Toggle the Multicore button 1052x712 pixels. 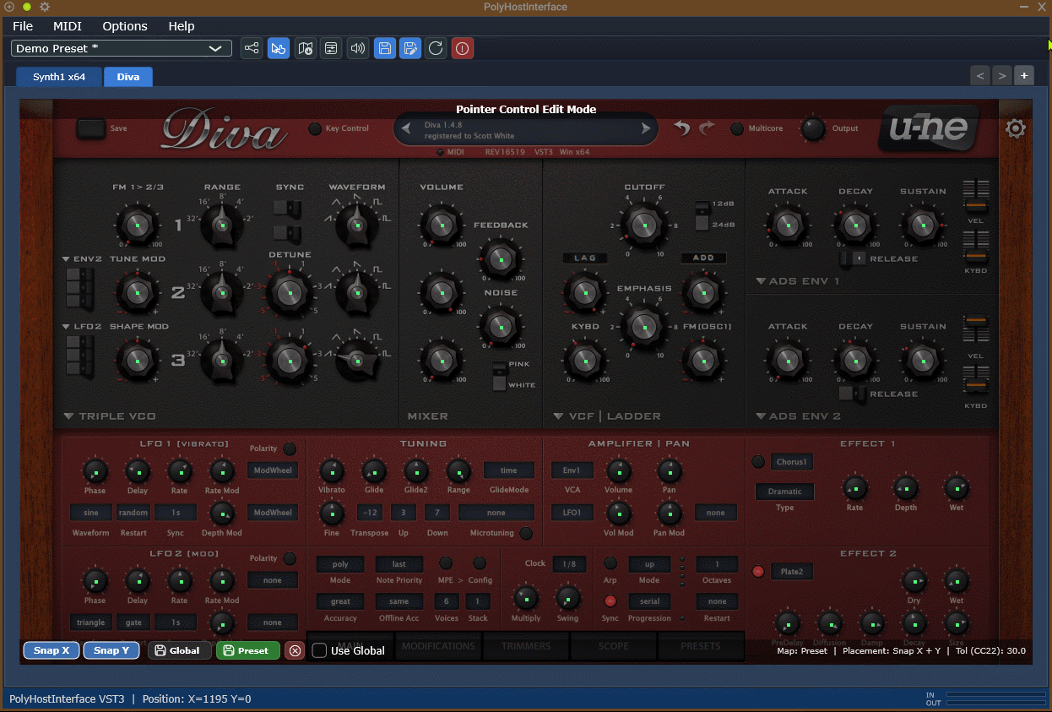coord(737,128)
